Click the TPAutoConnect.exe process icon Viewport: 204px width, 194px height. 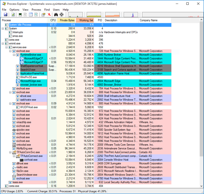(18, 156)
